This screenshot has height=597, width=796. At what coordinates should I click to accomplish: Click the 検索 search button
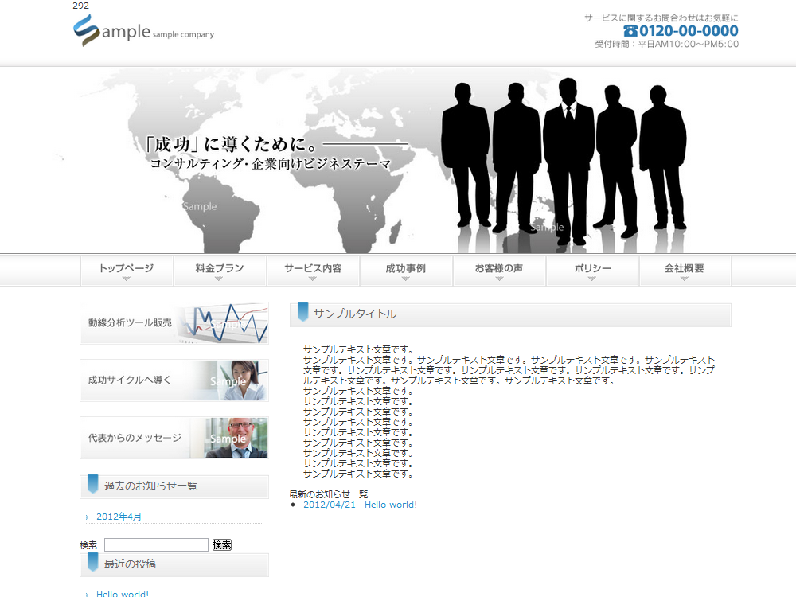coord(222,544)
